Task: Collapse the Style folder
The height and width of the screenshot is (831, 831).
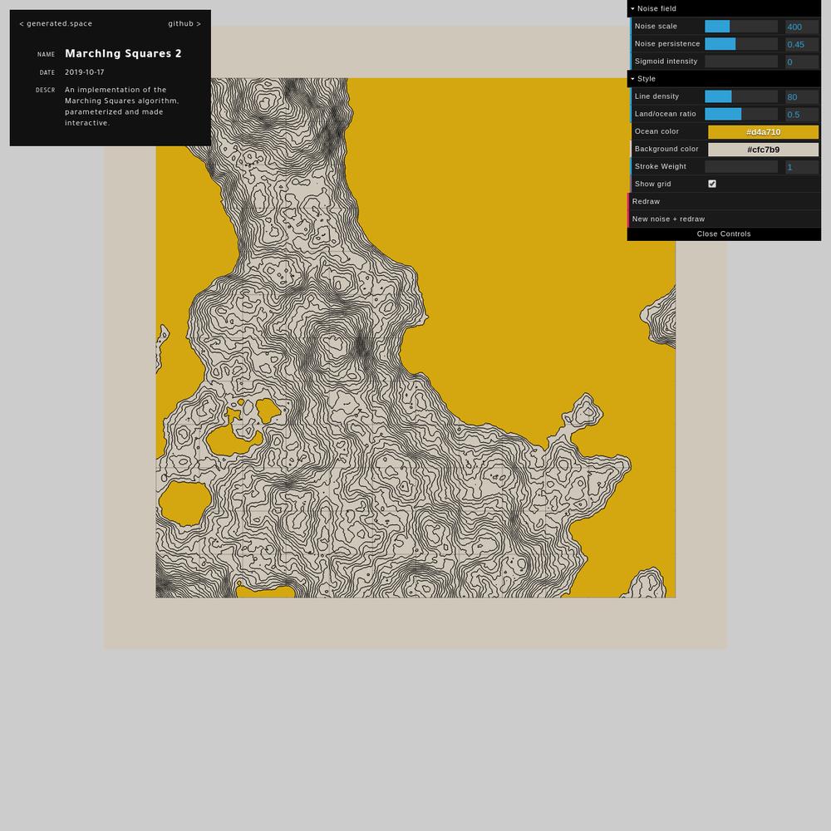Action: coord(724,78)
